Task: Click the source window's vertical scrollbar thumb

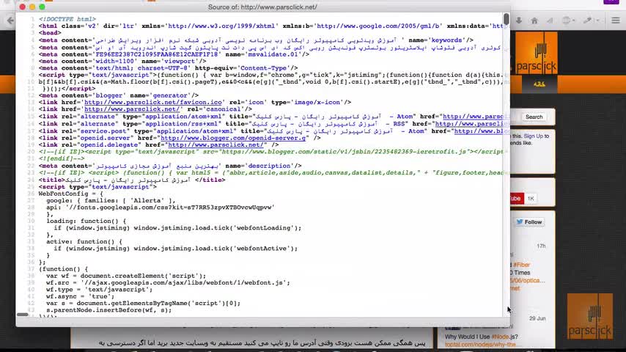Action: point(507,19)
